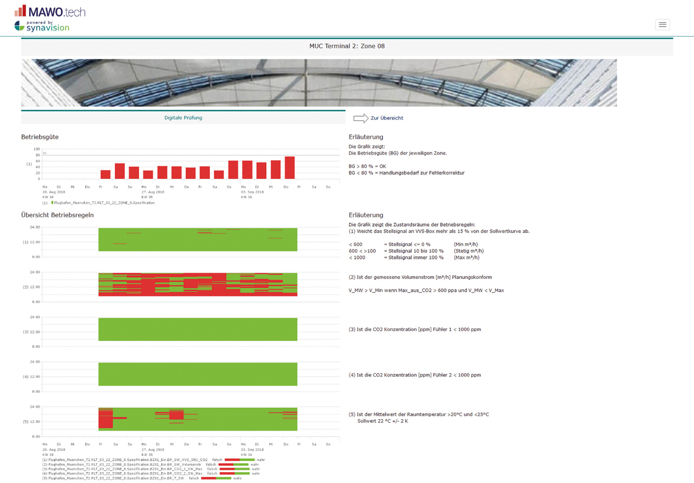Expand the Erläuterung panel
This screenshot has height=483, width=694.
pyautogui.click(x=366, y=137)
